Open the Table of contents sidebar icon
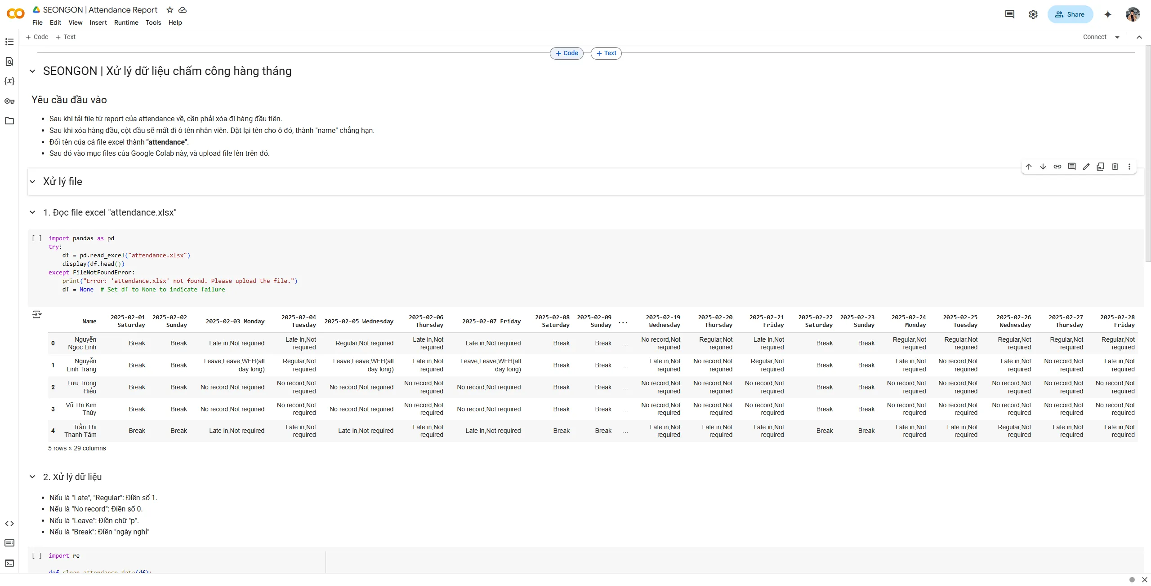The height and width of the screenshot is (586, 1151). 9,42
